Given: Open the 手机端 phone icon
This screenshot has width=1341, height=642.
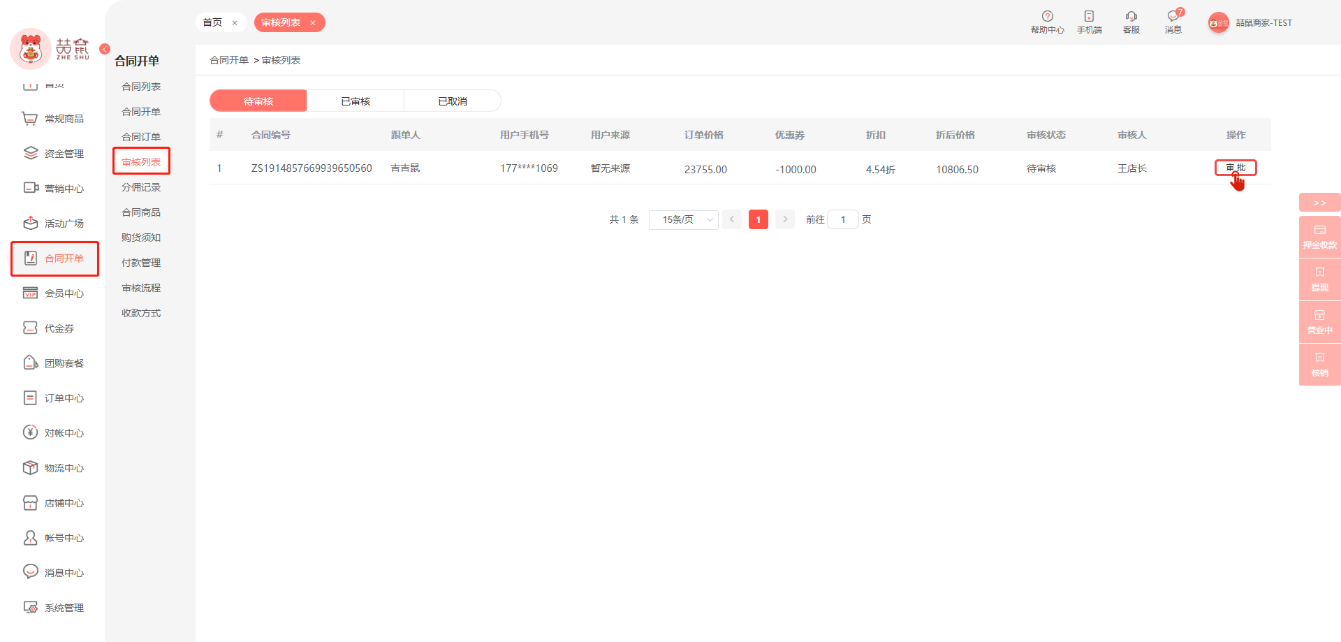Looking at the screenshot, I should point(1089,16).
